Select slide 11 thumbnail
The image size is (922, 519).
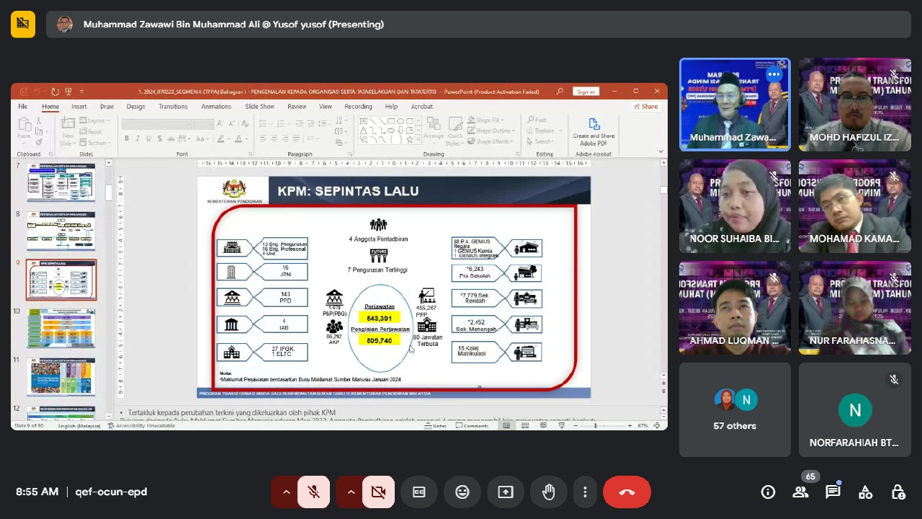[x=61, y=377]
